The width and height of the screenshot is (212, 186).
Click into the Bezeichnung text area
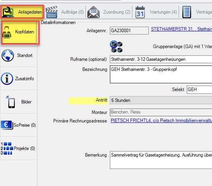(x=161, y=74)
